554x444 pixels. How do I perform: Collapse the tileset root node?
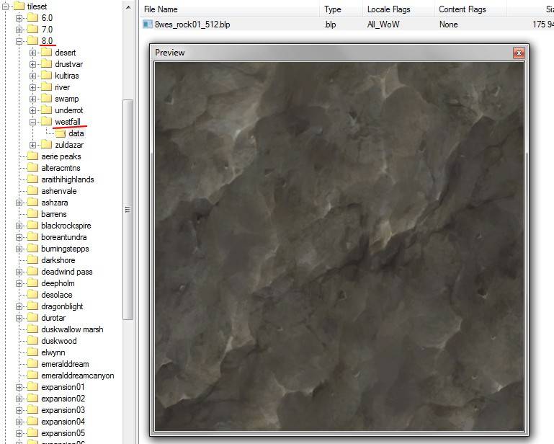point(5,6)
